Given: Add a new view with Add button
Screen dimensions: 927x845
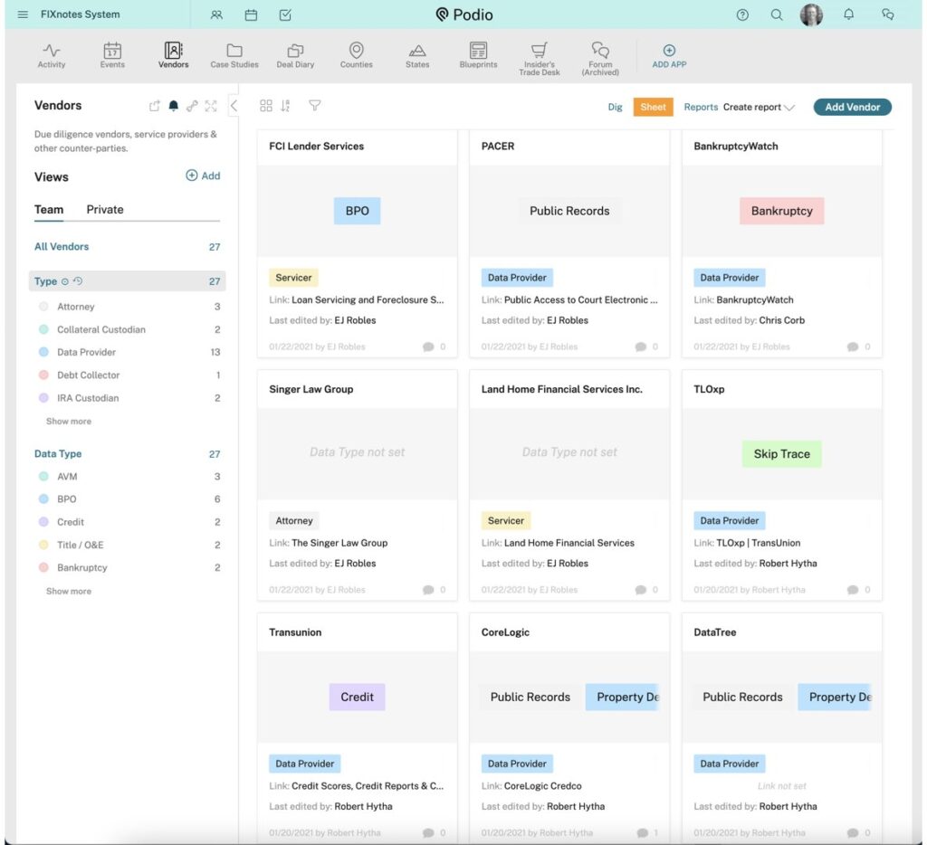Looking at the screenshot, I should click(x=203, y=176).
